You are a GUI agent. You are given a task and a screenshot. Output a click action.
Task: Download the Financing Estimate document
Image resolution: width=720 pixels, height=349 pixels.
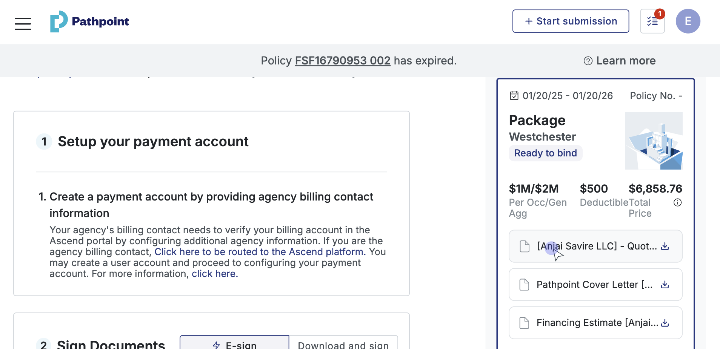click(x=665, y=323)
